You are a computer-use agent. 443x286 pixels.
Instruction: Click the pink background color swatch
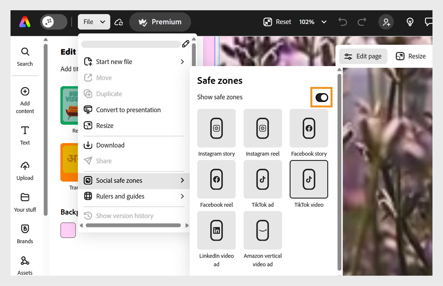(68, 230)
